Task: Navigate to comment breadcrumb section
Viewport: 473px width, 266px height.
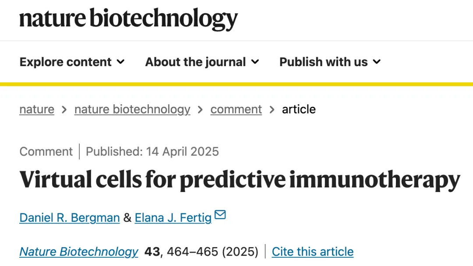Action: tap(236, 109)
